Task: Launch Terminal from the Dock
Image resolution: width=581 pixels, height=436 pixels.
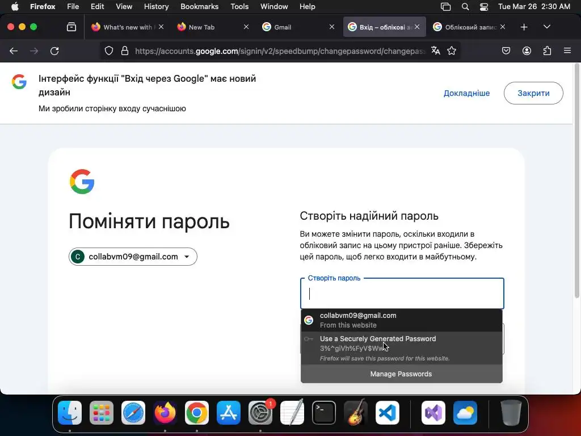Action: (x=324, y=413)
